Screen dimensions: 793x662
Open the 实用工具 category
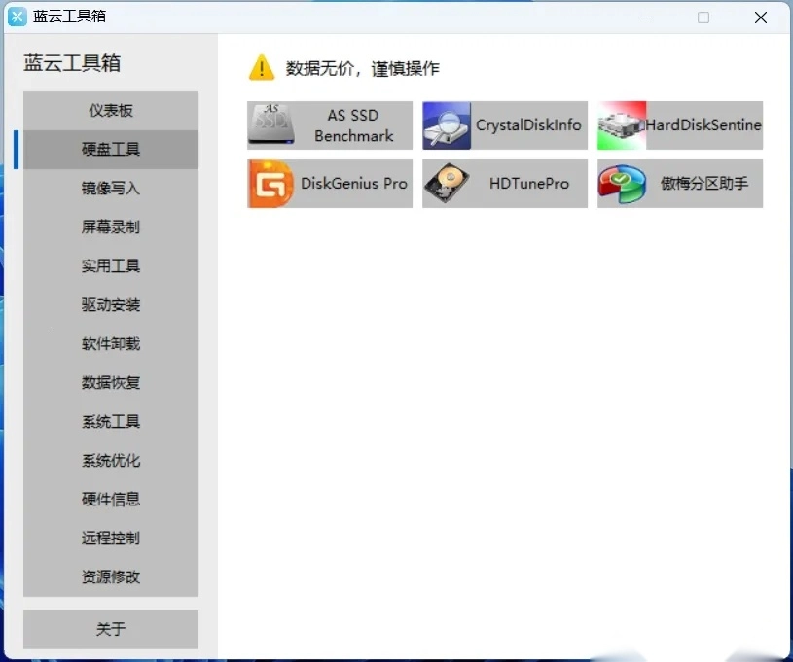click(x=110, y=265)
